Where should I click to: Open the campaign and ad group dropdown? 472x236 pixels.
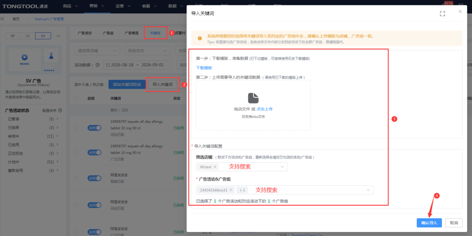click(285, 190)
